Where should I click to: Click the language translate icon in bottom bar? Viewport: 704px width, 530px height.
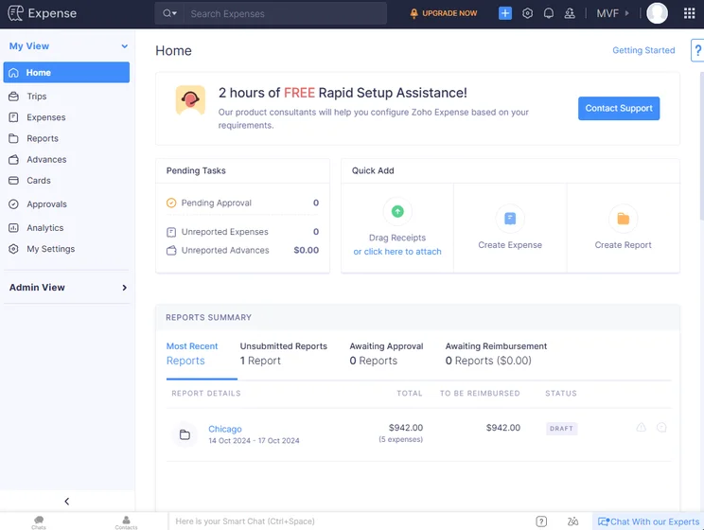(572, 521)
